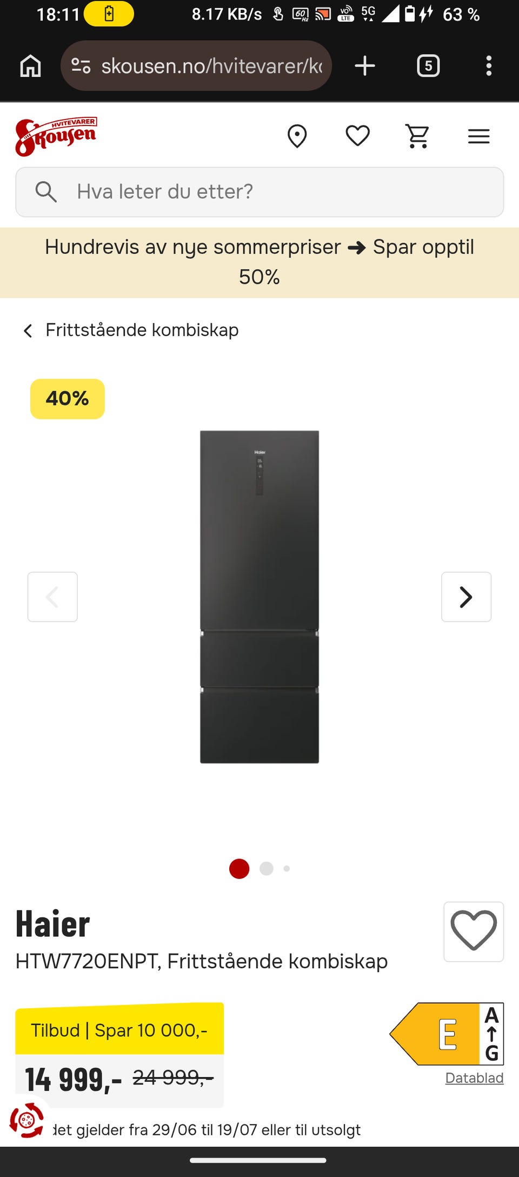Image resolution: width=519 pixels, height=1177 pixels.
Task: Open the shopping cart
Action: coord(418,136)
